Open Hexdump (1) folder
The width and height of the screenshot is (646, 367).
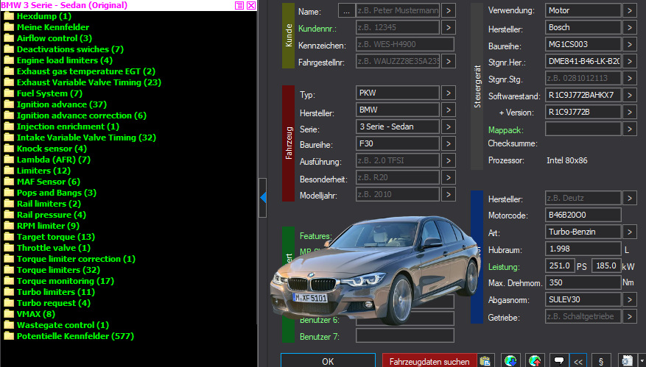pyautogui.click(x=38, y=16)
